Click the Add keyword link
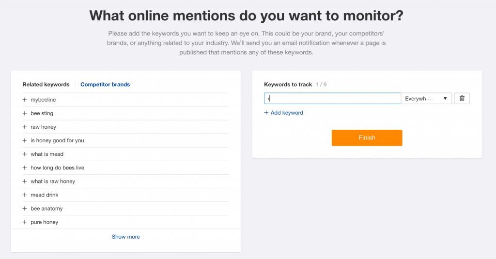Image resolution: width=496 pixels, height=259 pixels. click(x=283, y=113)
